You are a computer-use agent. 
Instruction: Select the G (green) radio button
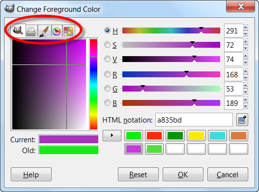(x=107, y=89)
